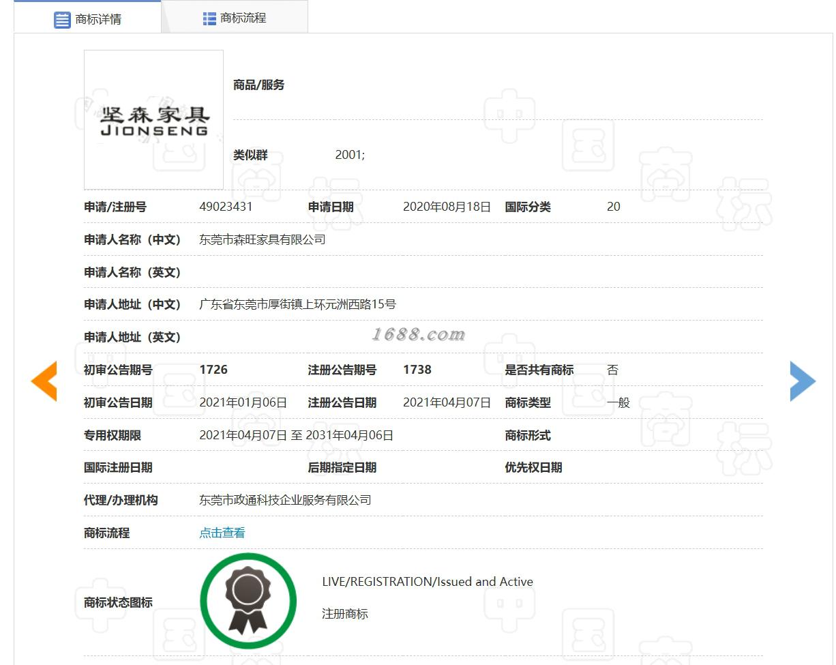Screen dimensions: 836x665
Task: Click the 初审公告日期 label
Action: (x=118, y=402)
